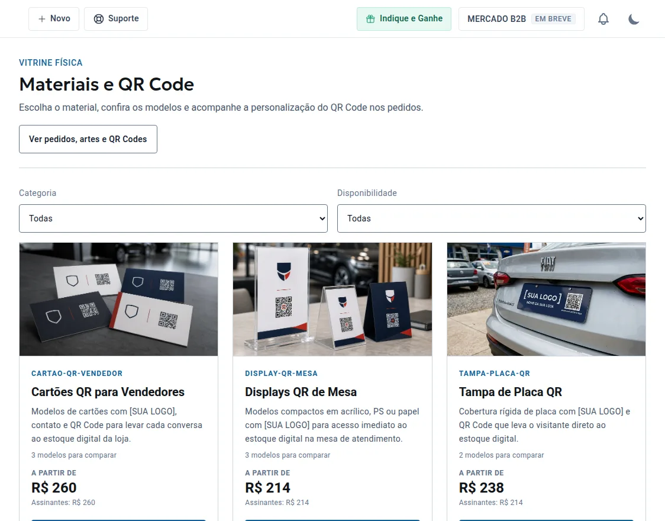
Task: Click the DISPLAY-QR-MESA label
Action: (281, 374)
